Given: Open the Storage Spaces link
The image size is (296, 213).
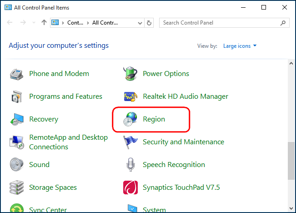Looking at the screenshot, I should [53, 188].
